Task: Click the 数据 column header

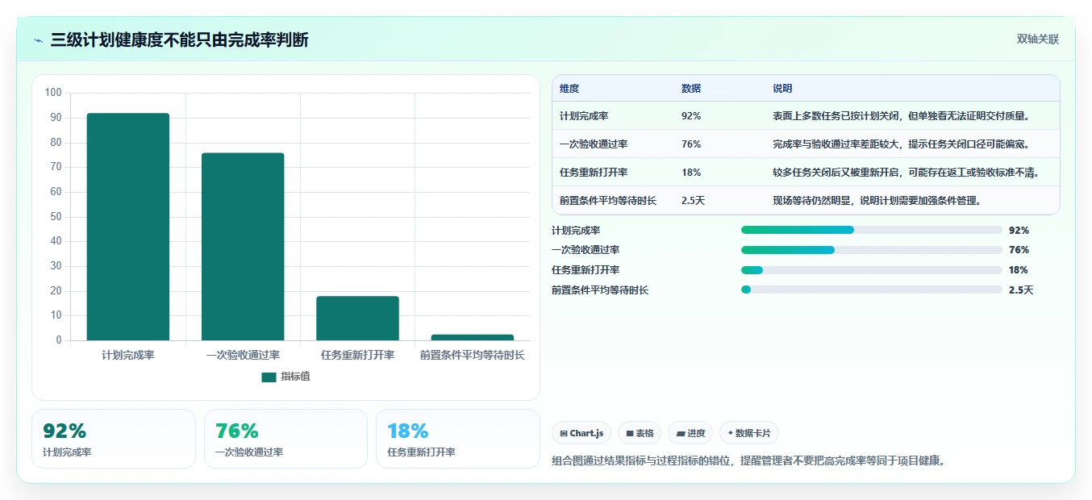Action: pos(691,89)
